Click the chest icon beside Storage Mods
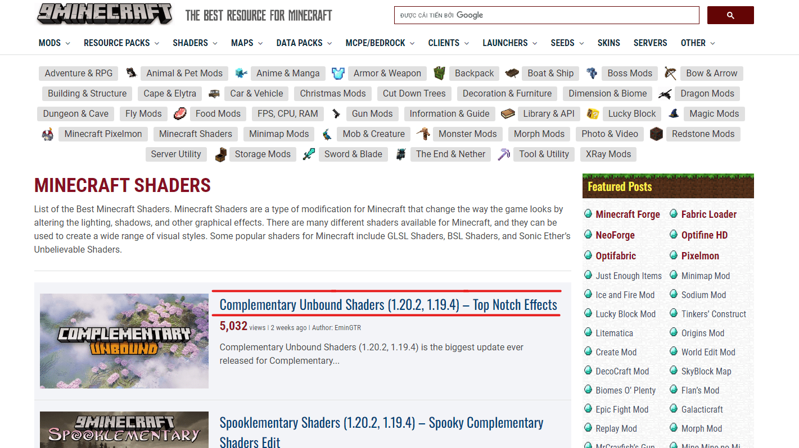The height and width of the screenshot is (448, 799). click(x=221, y=154)
